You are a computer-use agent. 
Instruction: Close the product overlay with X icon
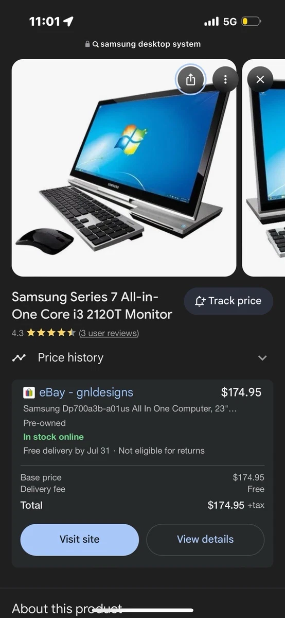260,79
